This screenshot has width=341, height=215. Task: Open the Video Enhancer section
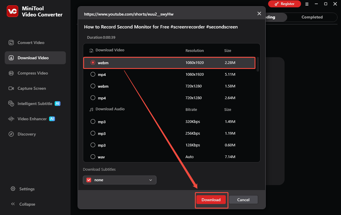click(x=35, y=119)
